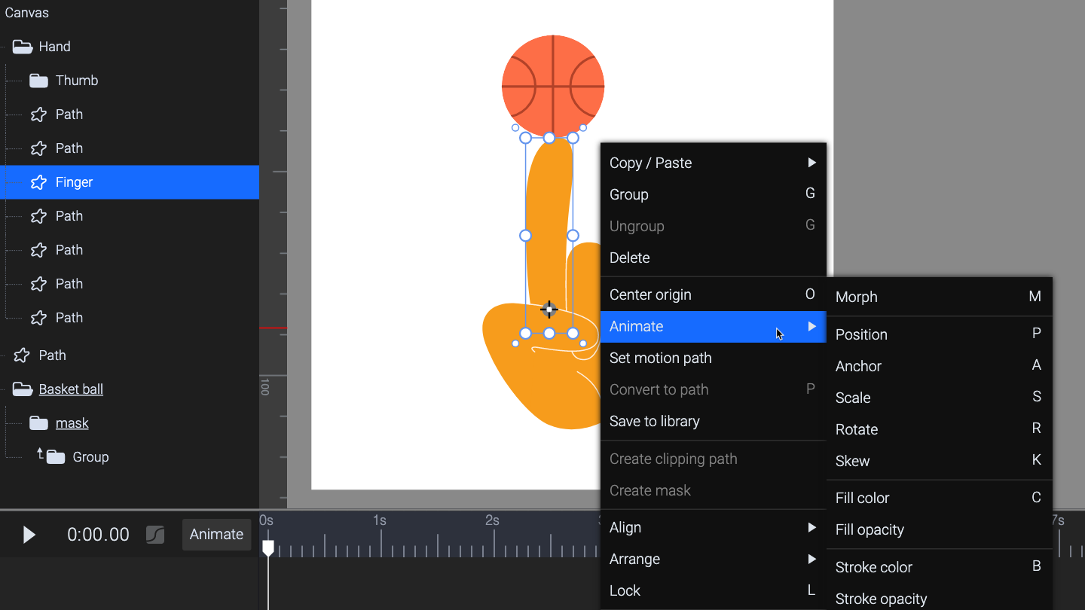Choose Save to library

point(713,421)
